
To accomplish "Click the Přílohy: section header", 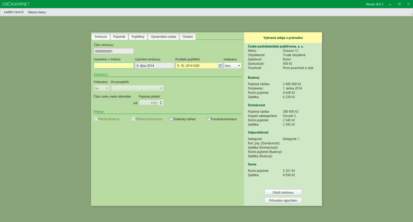I will click(x=99, y=112).
